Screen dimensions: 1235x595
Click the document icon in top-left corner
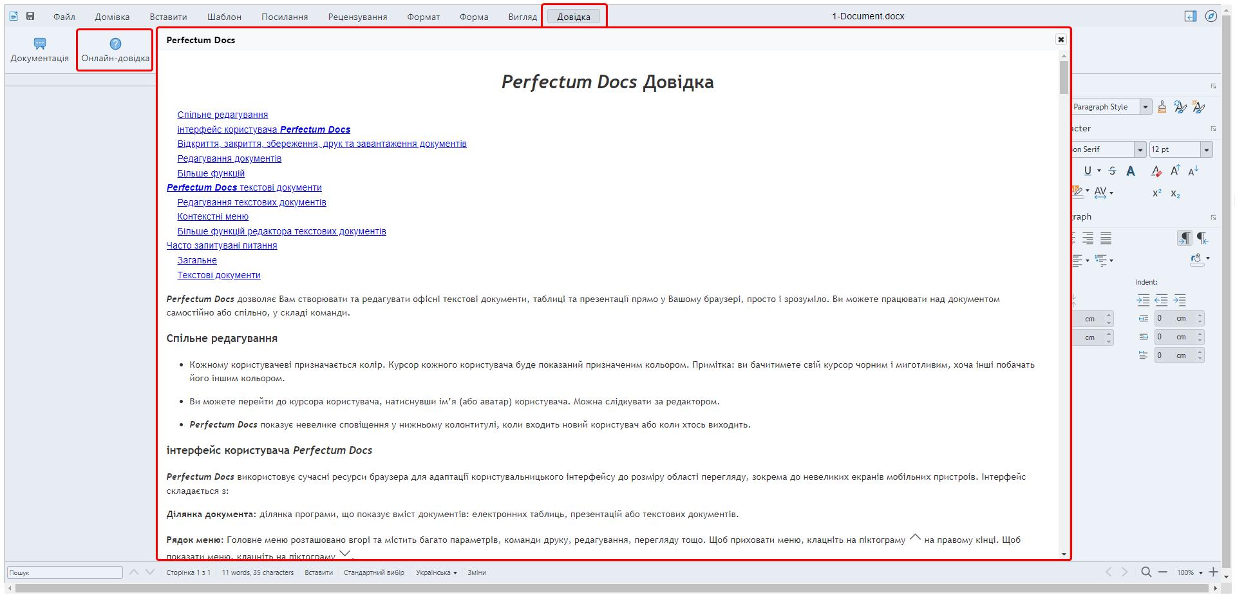[14, 16]
